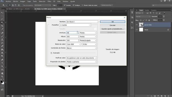This screenshot has height=97, width=172.
Task: Select the Lasso tool
Action: coord(2,19)
